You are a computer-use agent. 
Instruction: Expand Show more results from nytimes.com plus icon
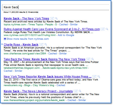coord(5,39)
